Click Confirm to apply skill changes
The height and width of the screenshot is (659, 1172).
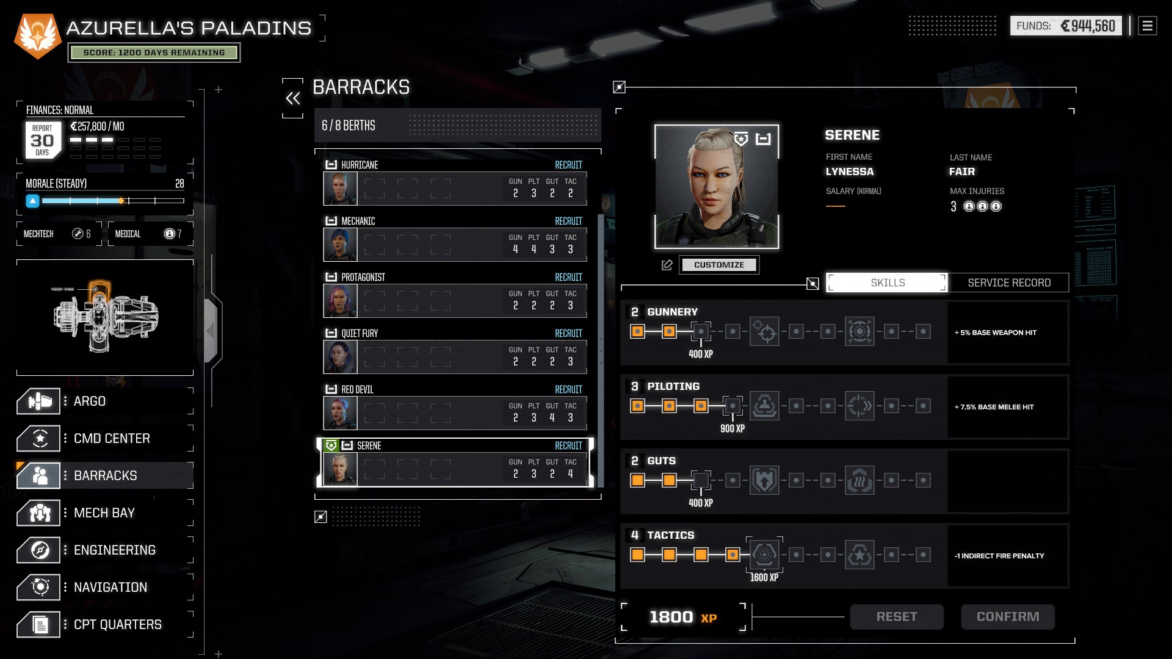coord(1008,616)
